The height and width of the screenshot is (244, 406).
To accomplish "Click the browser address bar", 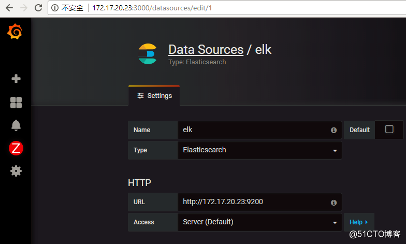I will (228, 8).
